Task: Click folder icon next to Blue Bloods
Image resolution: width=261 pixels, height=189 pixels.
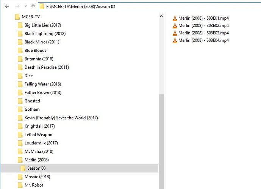Action: pos(20,51)
